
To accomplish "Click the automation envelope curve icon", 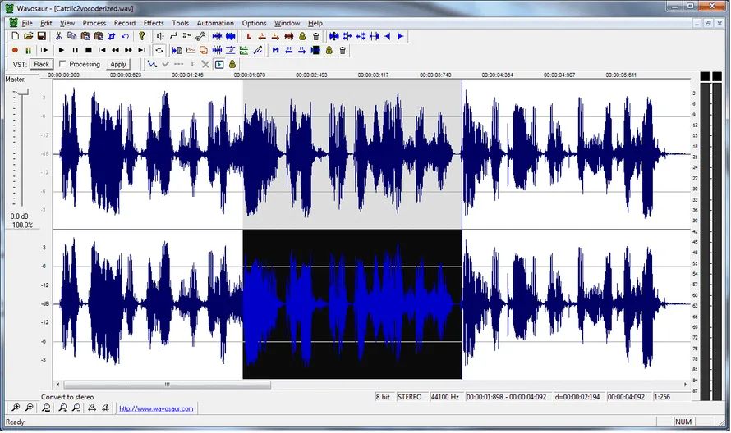I will (152, 64).
